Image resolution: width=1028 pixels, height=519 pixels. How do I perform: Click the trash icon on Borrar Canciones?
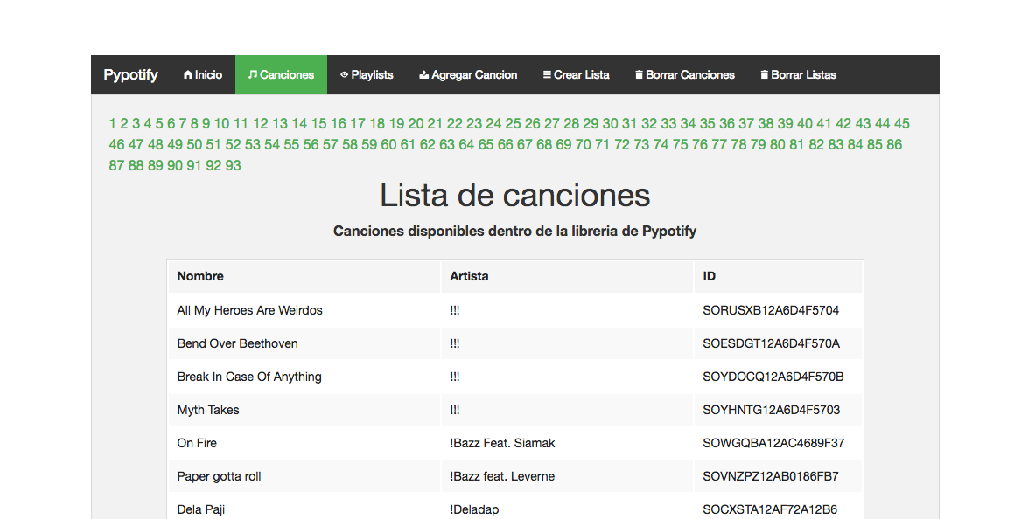click(638, 74)
